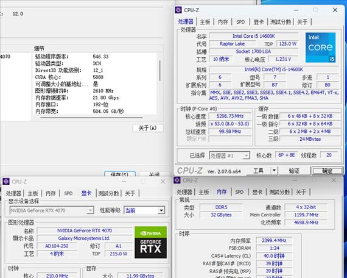Image resolution: width=347 pixels, height=278 pixels.
Task: Click the vertical scrollbar of the 细节 list
Action: 159,70
